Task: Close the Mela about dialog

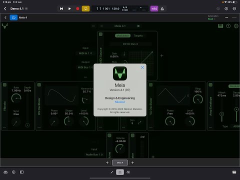Action: point(142,67)
